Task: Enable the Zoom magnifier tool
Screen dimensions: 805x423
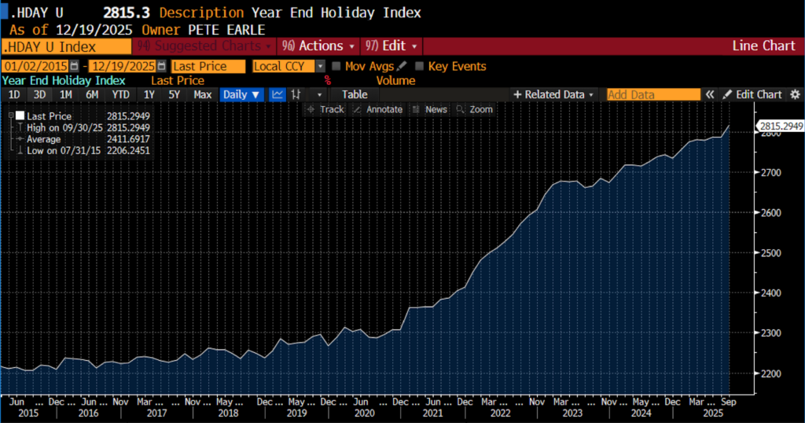Action: (x=474, y=109)
